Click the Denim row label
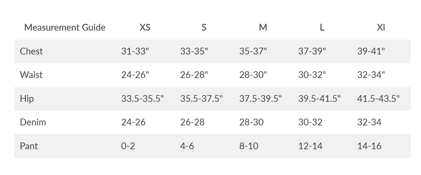 click(33, 123)
